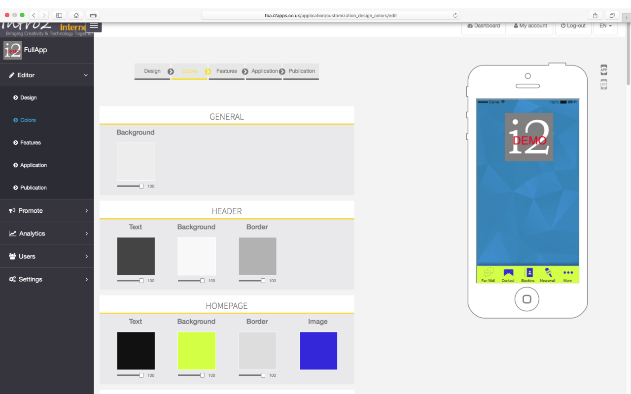
Task: Click the APP preview mode icon
Action: click(604, 70)
